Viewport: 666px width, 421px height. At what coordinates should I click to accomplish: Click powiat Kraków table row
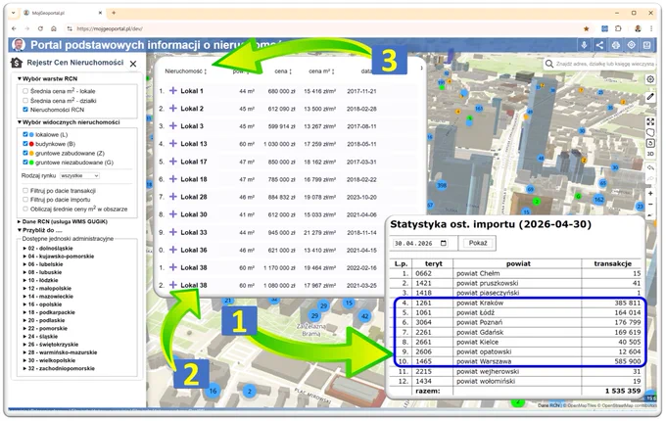tap(516, 303)
